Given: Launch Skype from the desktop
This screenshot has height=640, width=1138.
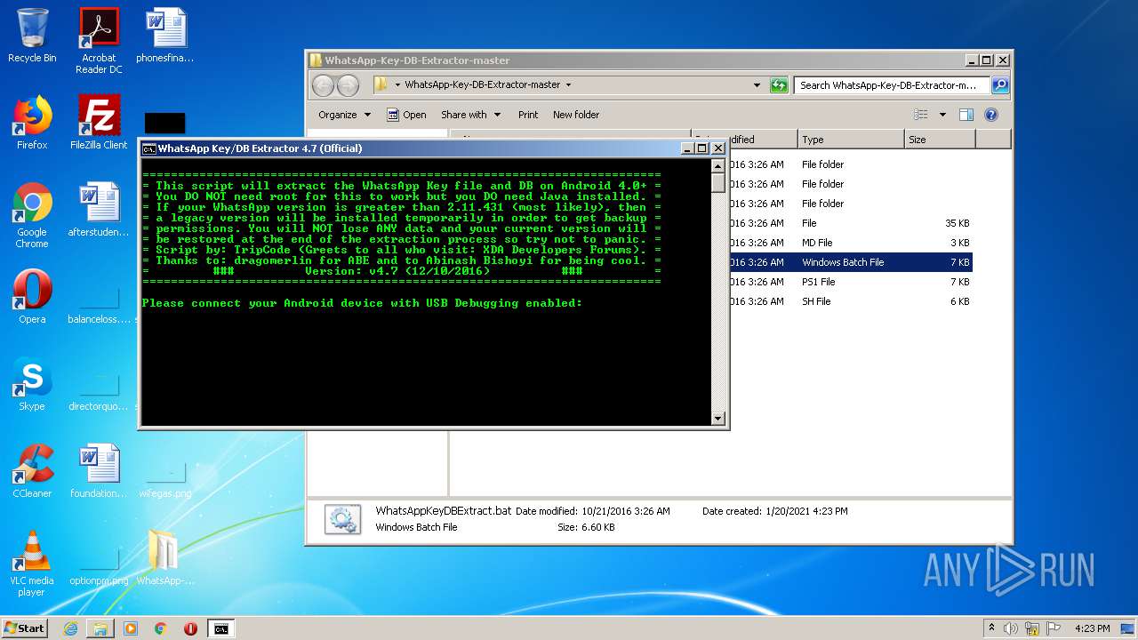Looking at the screenshot, I should click(32, 384).
